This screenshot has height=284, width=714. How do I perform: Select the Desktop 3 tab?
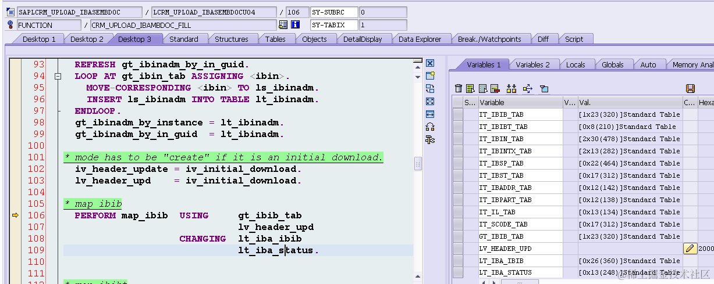coord(134,39)
